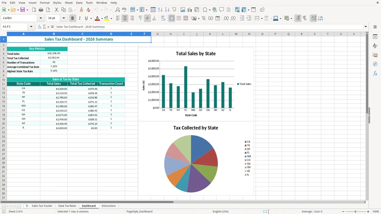Image resolution: width=381 pixels, height=214 pixels.
Task: Apply the red Font Color swatch
Action: pos(97,18)
